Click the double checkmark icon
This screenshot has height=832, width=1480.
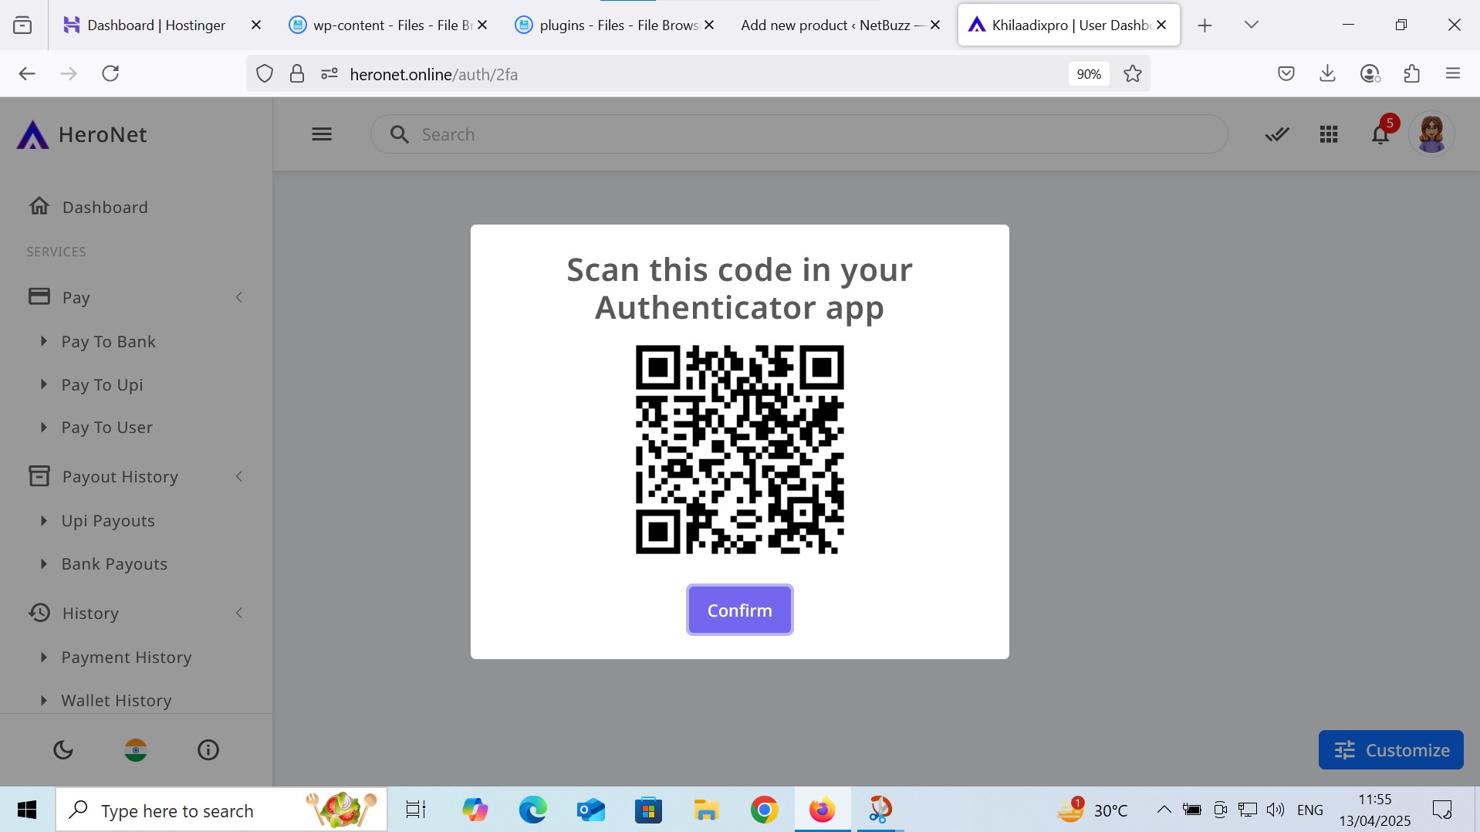pyautogui.click(x=1277, y=135)
